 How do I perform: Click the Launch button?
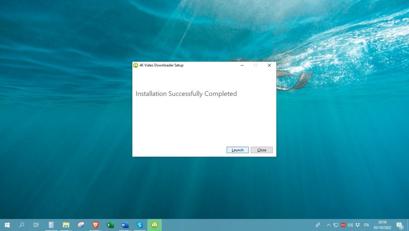pyautogui.click(x=238, y=150)
